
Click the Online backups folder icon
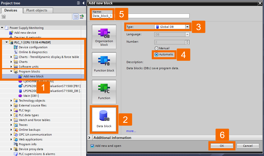16,130
